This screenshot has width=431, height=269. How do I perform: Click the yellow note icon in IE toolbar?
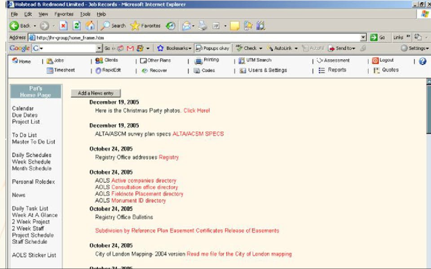pos(235,26)
